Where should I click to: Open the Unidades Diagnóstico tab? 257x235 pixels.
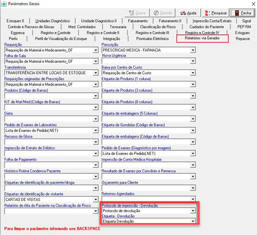coord(52,21)
